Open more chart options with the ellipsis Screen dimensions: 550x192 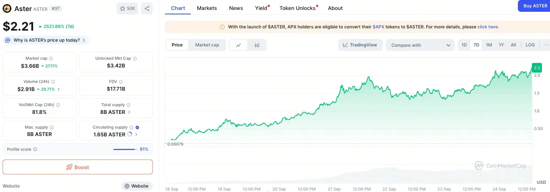(547, 45)
